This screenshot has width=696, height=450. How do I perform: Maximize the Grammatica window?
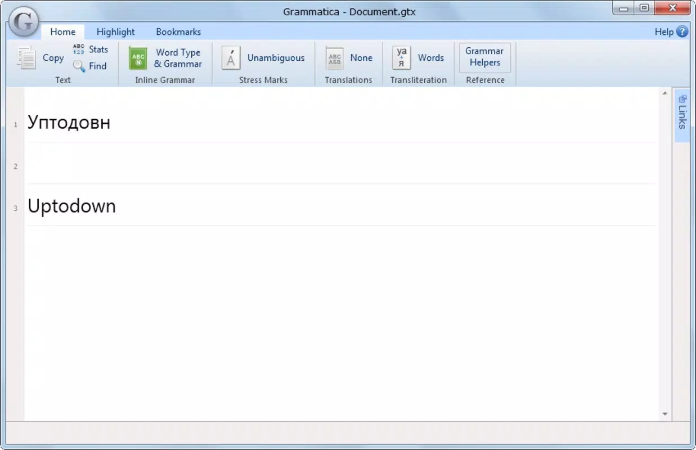click(x=644, y=8)
